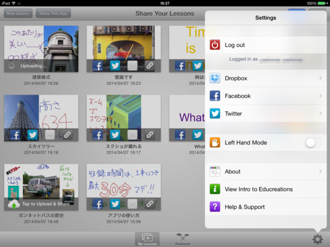Copy link for スカイツリー lesson
Viewport: 330px width, 247px height.
pyautogui.click(x=67, y=135)
